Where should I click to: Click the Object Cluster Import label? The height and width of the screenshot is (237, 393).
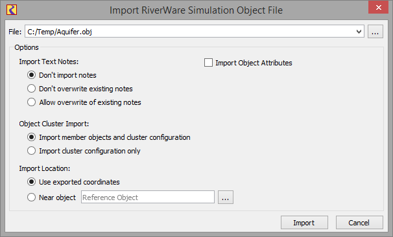point(54,124)
